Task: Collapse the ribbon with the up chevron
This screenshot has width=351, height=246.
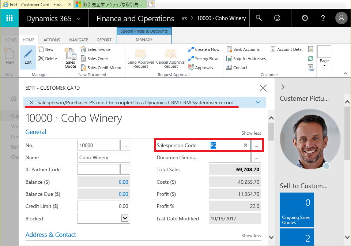Action: click(x=346, y=74)
